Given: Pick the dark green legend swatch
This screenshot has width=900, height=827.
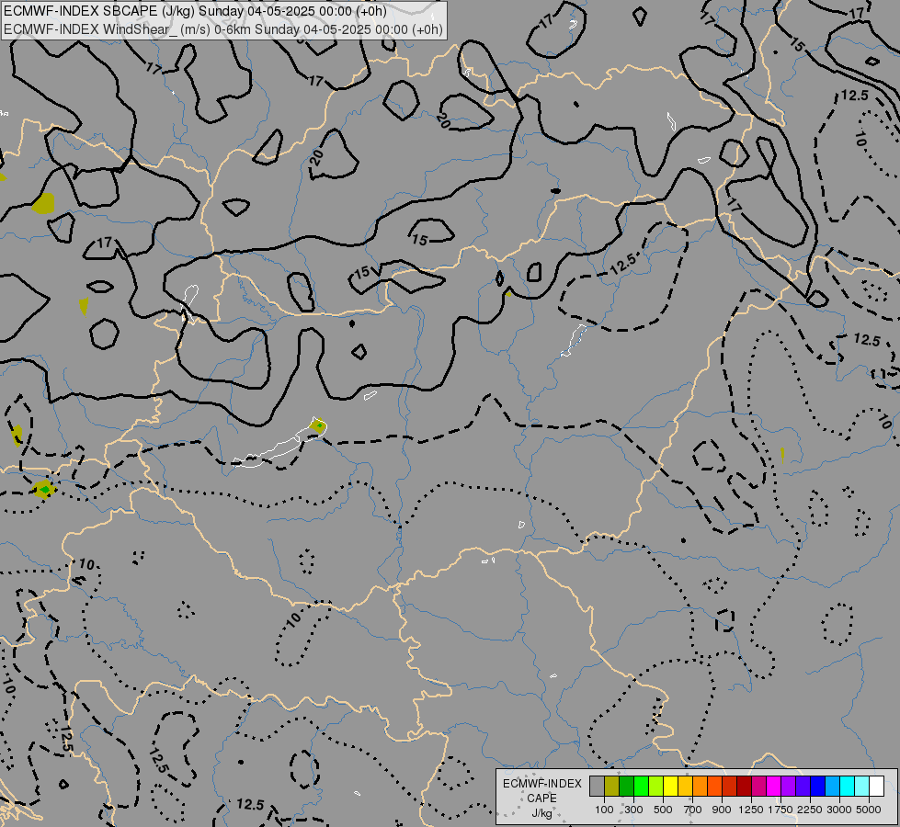Looking at the screenshot, I should (x=627, y=787).
